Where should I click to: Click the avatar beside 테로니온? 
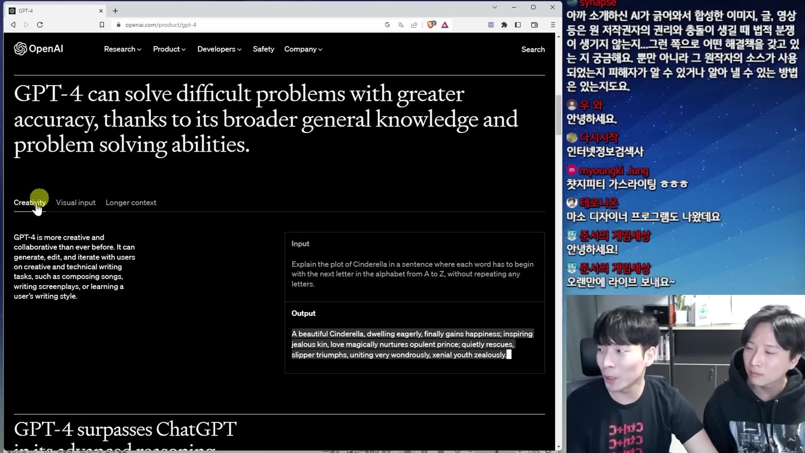(572, 203)
